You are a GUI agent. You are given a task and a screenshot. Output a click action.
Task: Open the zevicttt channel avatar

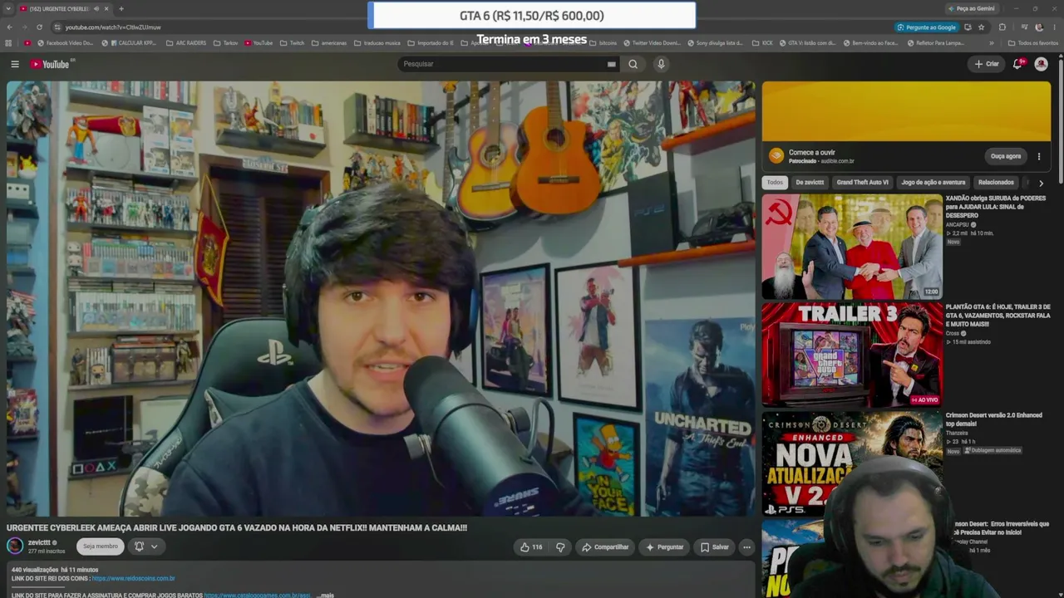click(15, 546)
